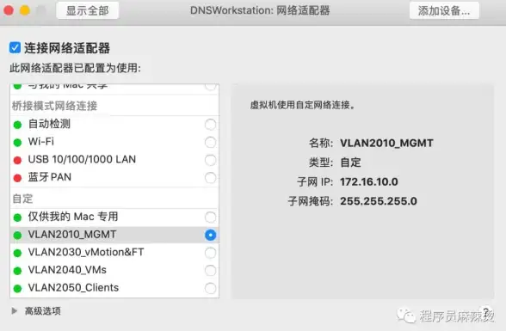Click the 添加设备... button
Image resolution: width=506 pixels, height=331 pixels.
pos(444,10)
